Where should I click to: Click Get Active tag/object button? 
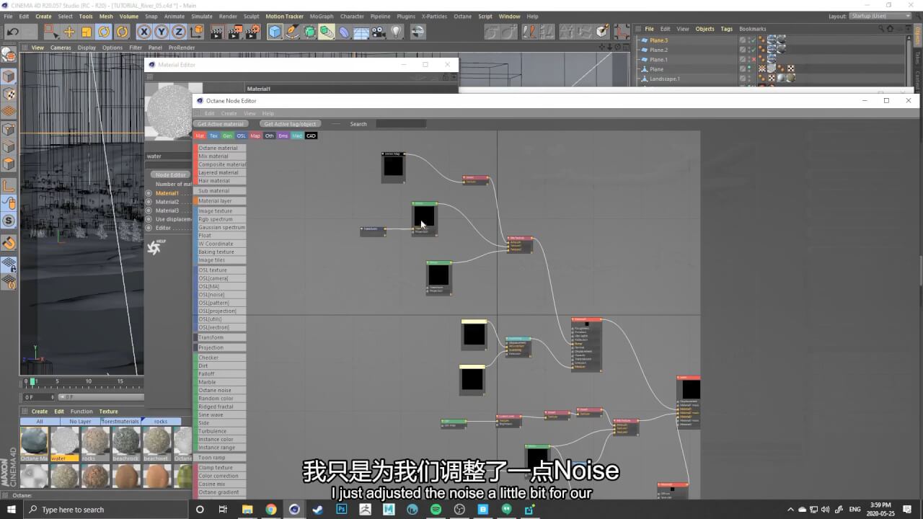click(290, 124)
